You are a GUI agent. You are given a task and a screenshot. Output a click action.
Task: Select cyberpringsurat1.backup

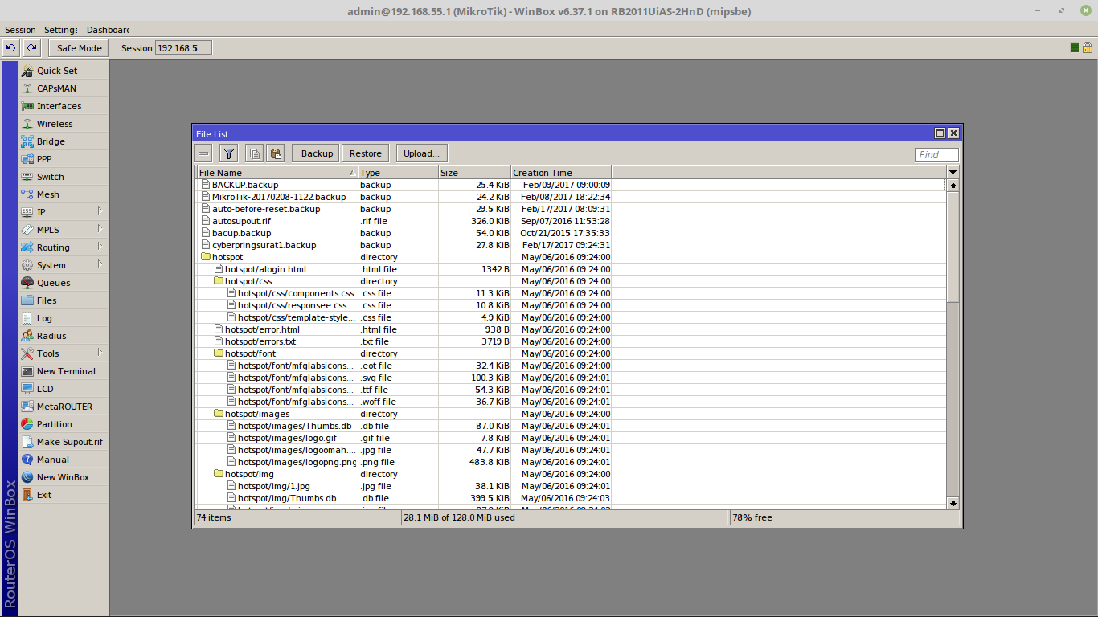point(570,245)
